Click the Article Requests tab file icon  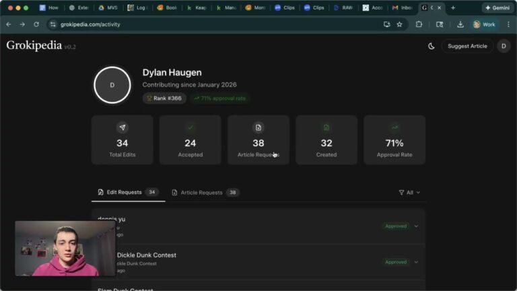pos(174,193)
